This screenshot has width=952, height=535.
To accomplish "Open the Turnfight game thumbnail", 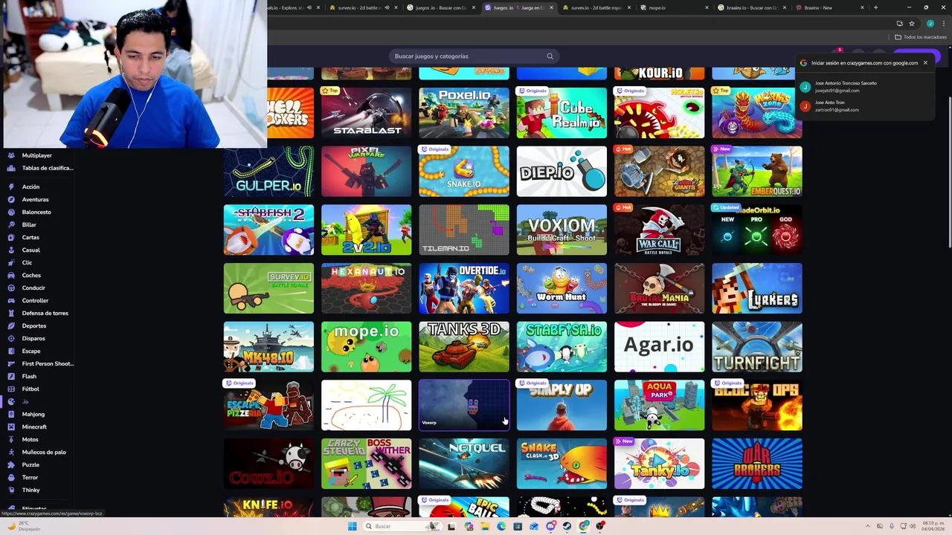I will pos(757,347).
